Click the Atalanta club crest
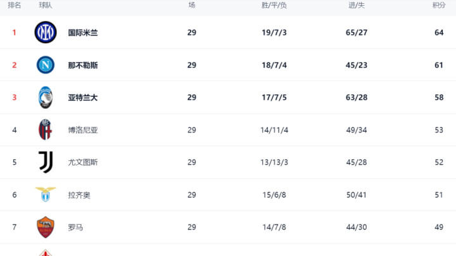 pos(46,98)
